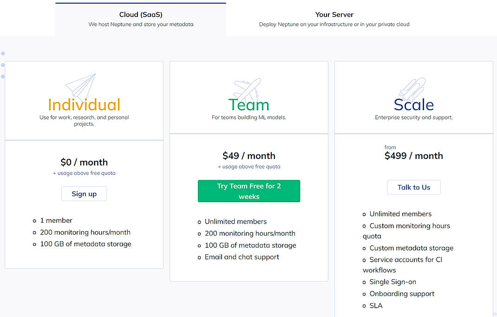The image size is (497, 317).
Task: Click the $0 / month price text
Action: [84, 162]
